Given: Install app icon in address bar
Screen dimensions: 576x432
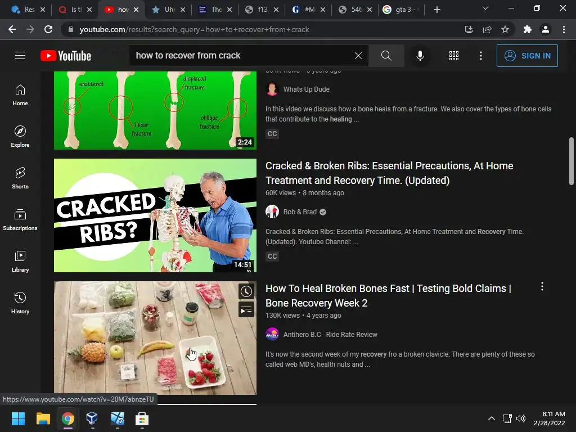Looking at the screenshot, I should point(469,29).
